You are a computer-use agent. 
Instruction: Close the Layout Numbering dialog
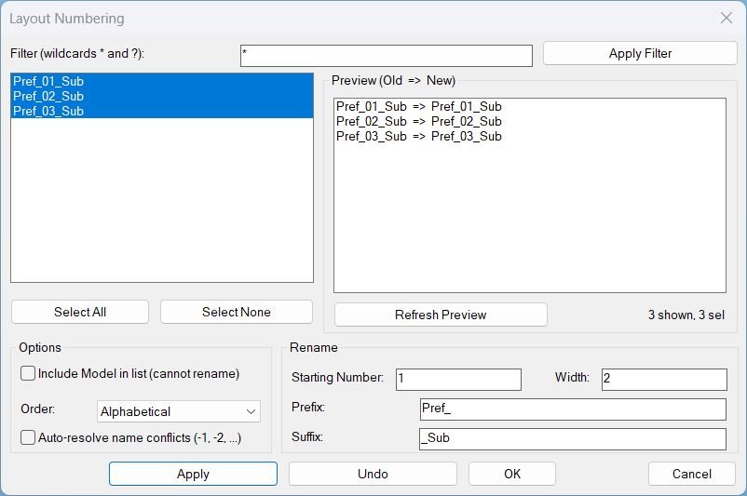click(727, 19)
